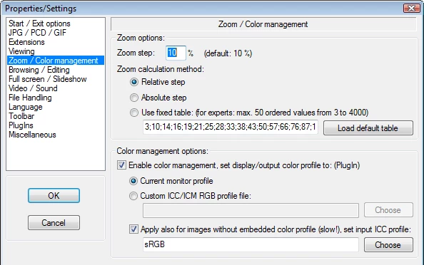Viewport: 424px width, 265px height.
Task: Select Custom ICC/ICM RGB profile file option
Action: pyautogui.click(x=133, y=196)
